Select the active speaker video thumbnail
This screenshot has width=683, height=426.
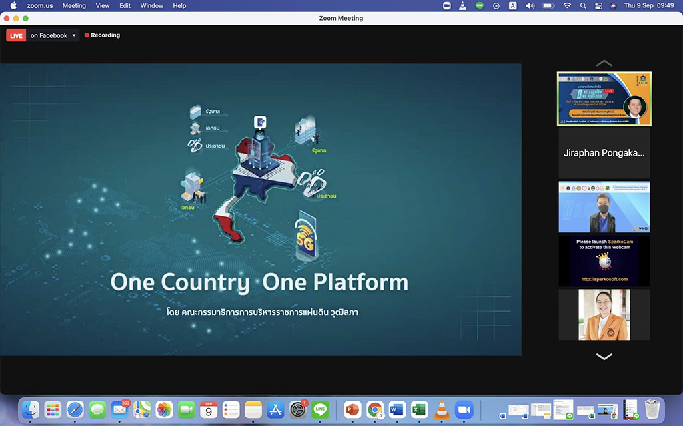604,99
